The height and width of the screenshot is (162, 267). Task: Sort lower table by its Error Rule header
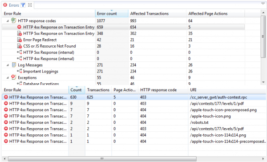coord(35,90)
